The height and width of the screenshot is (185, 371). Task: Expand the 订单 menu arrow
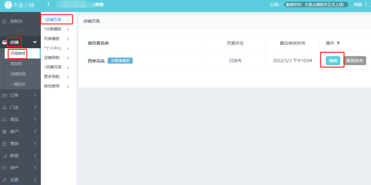pyautogui.click(x=35, y=95)
